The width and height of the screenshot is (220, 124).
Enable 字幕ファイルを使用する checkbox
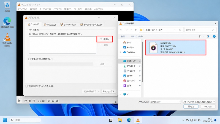coord(29,59)
